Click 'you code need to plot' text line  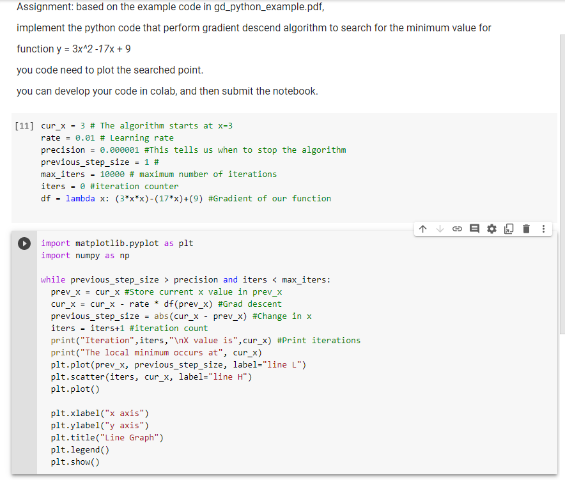point(110,70)
